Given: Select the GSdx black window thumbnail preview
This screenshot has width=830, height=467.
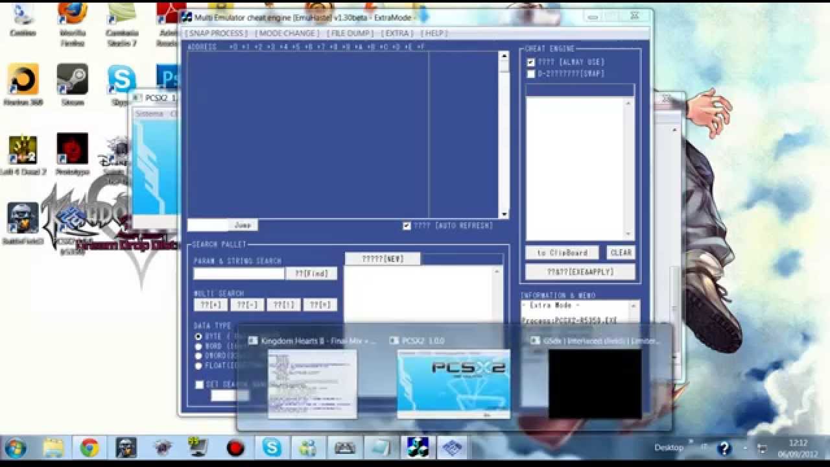Looking at the screenshot, I should 595,384.
